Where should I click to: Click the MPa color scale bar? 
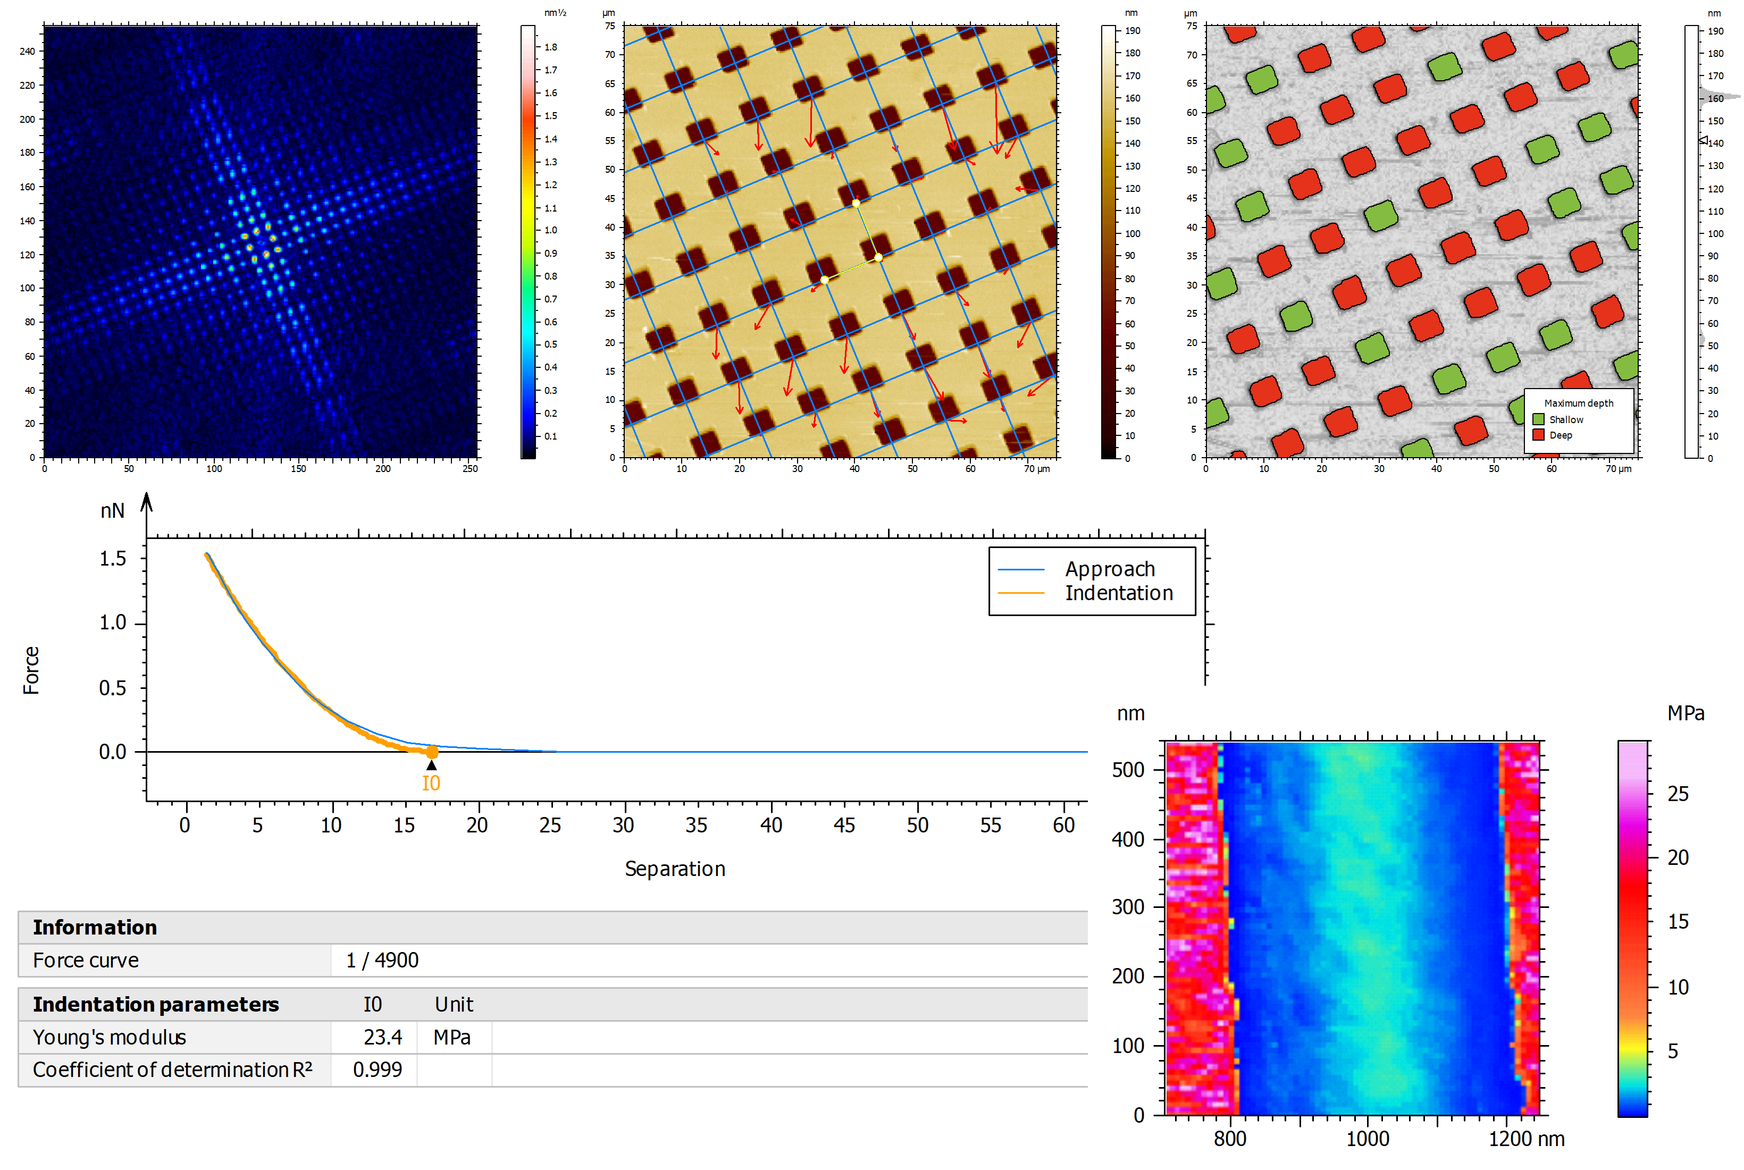(x=1632, y=928)
